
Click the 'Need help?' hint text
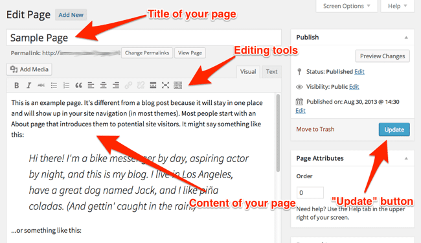(x=350, y=213)
